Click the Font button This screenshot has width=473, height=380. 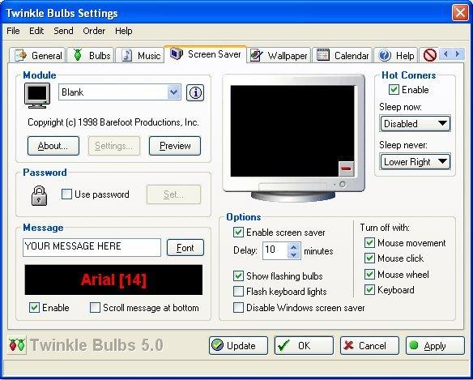point(185,248)
